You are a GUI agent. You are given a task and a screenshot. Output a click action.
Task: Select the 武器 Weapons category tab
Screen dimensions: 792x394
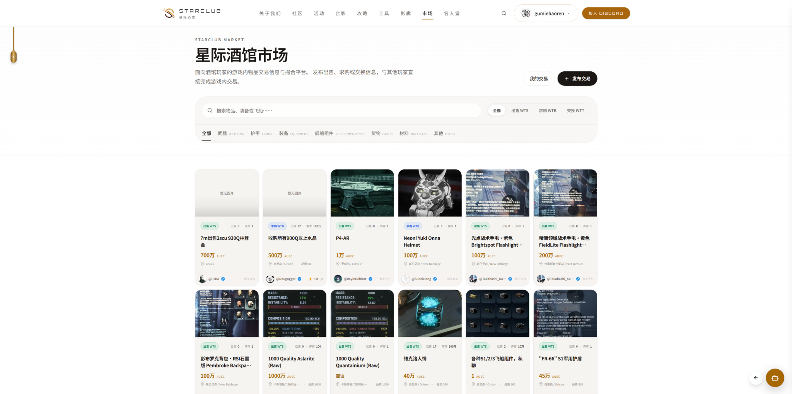click(x=230, y=134)
